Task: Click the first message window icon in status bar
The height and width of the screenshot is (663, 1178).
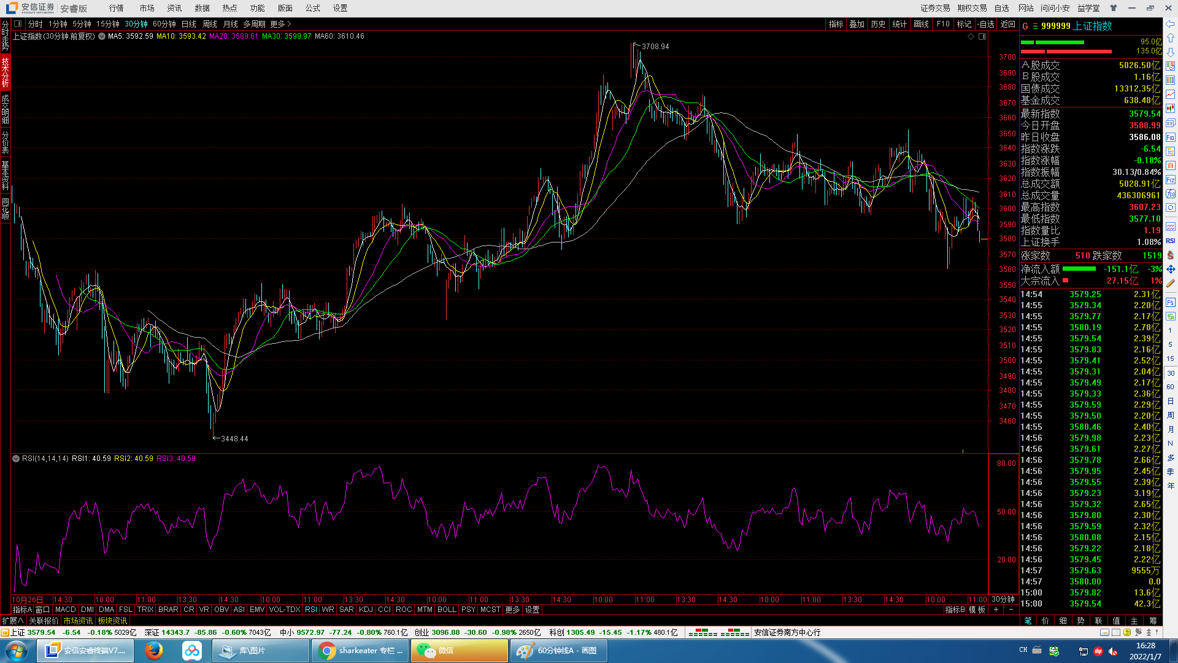Action: [x=1104, y=632]
